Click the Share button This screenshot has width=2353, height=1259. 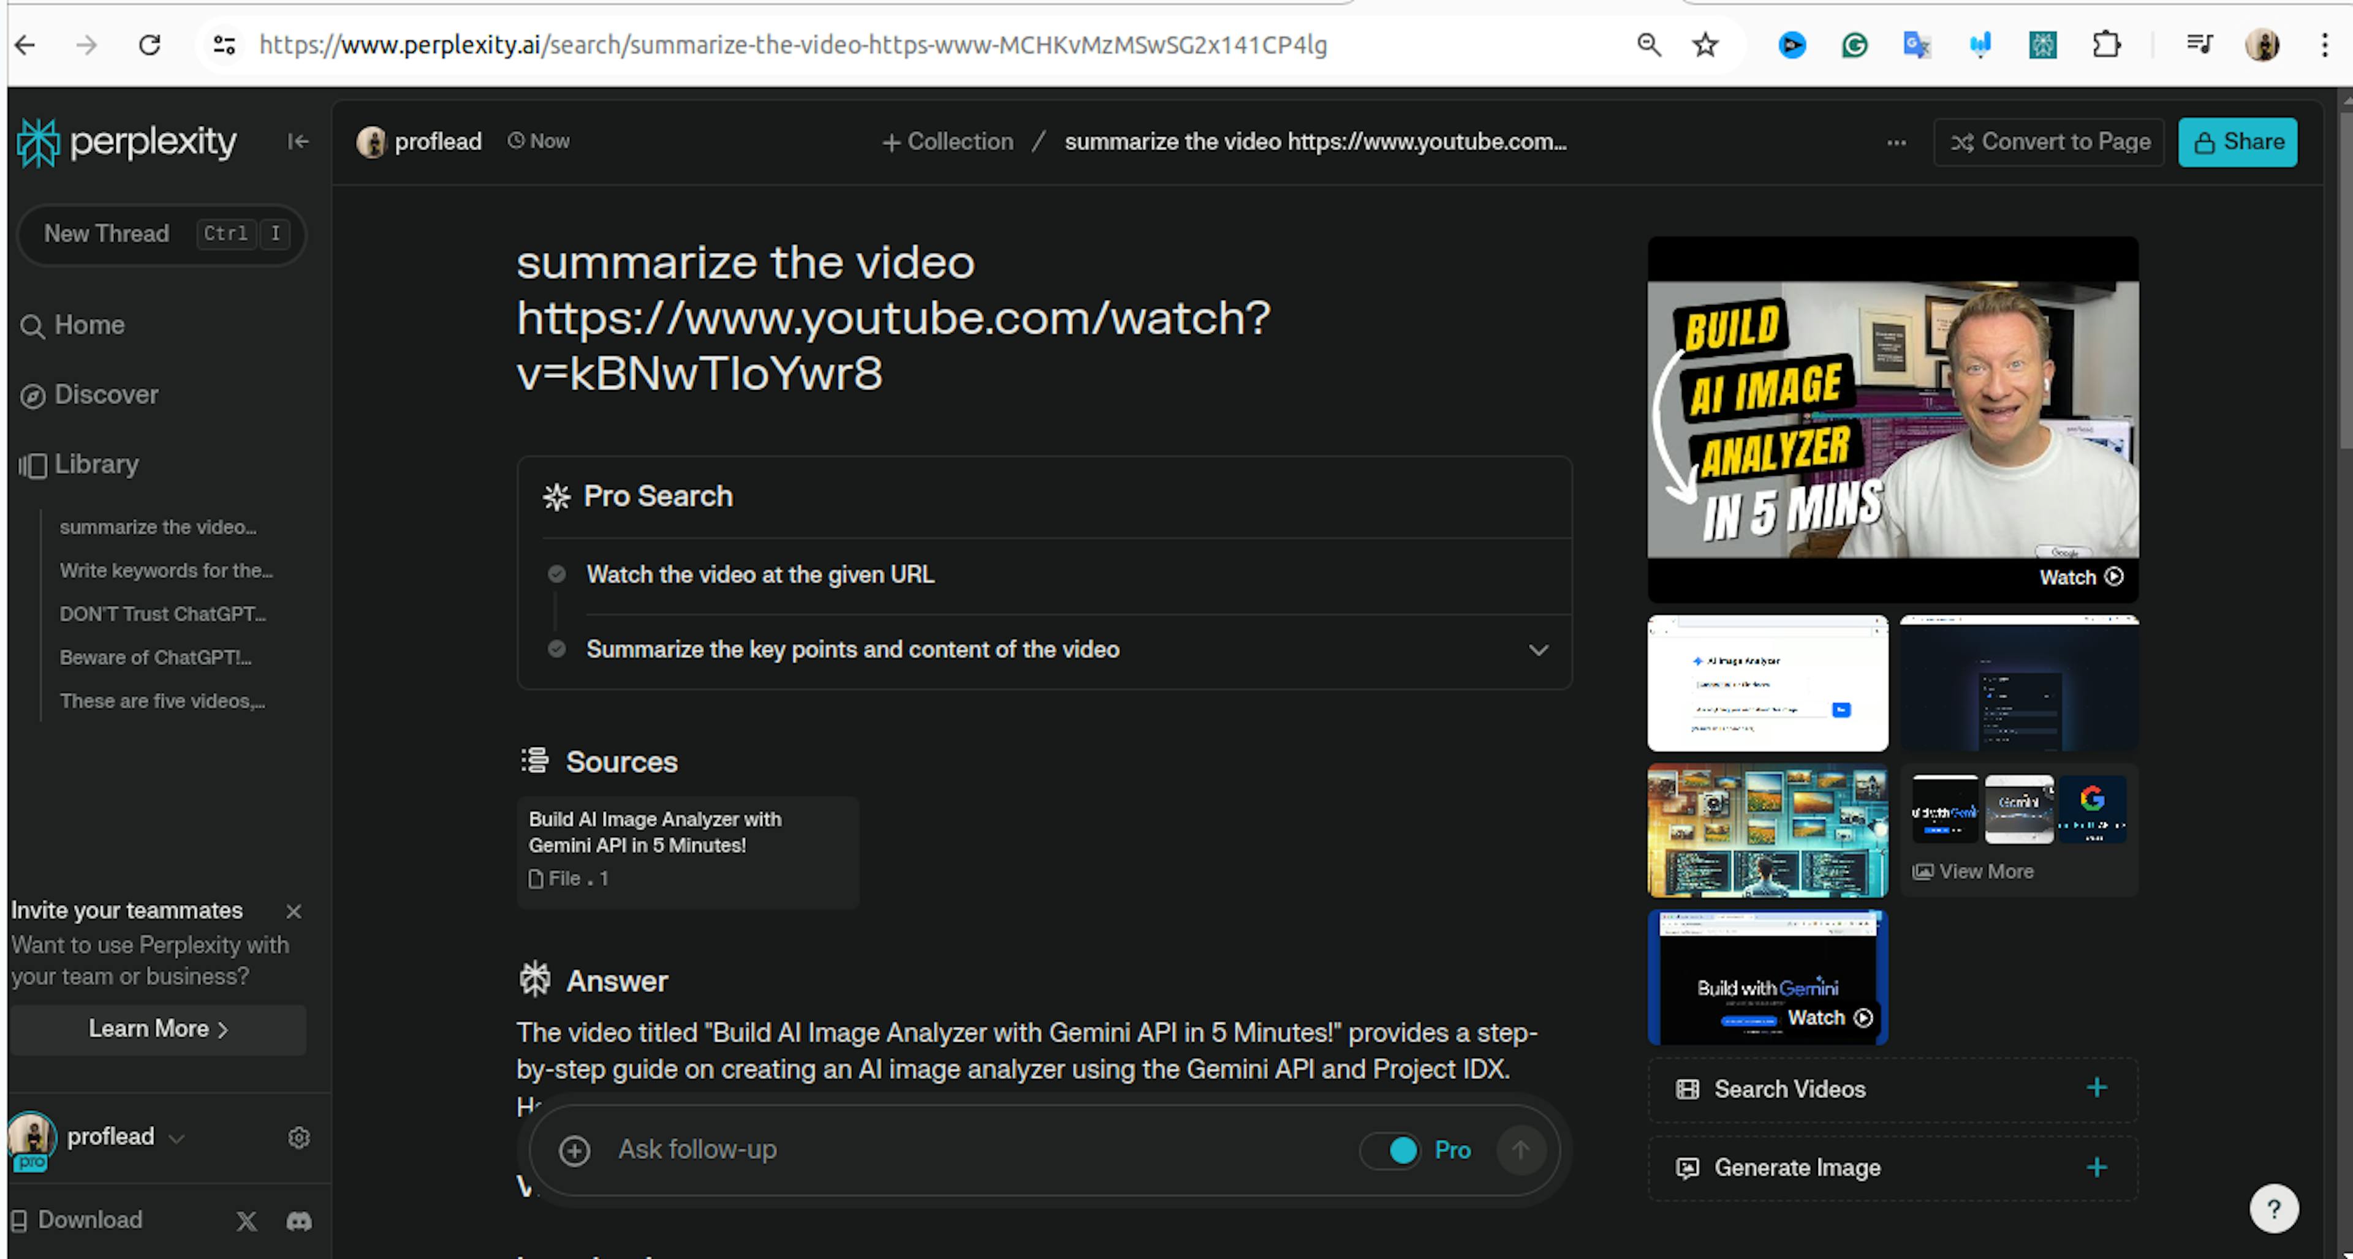point(2238,143)
